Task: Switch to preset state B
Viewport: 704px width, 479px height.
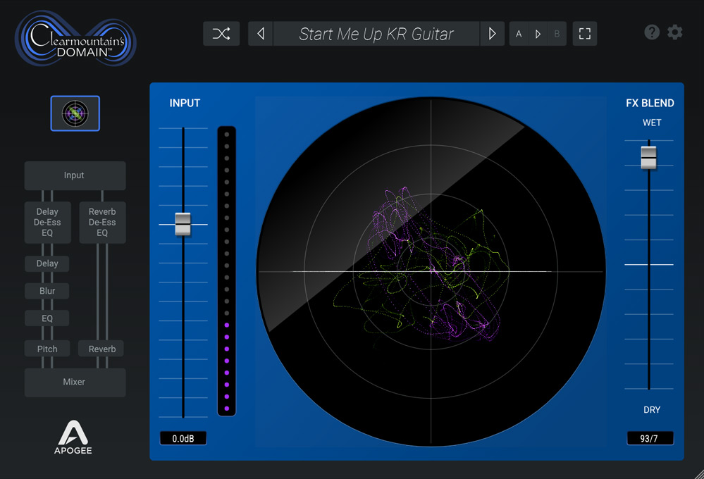Action: (557, 34)
